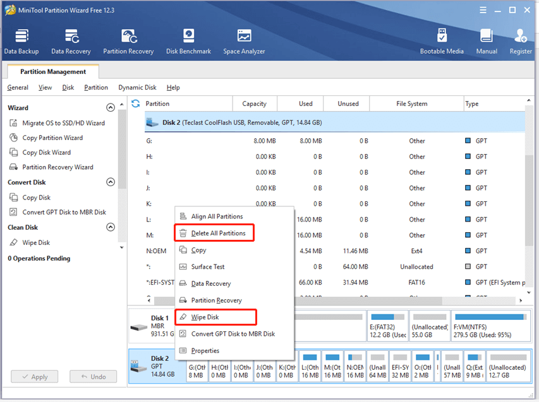Select the 12.7 GB Unallocated block on Disk 2

[x=508, y=366]
